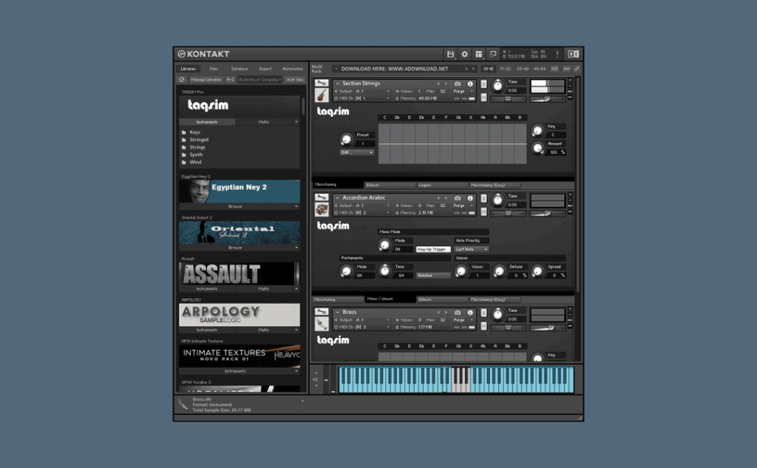Open the Multi Rack name dropdown arrow
The height and width of the screenshot is (468, 757).
tap(336, 69)
